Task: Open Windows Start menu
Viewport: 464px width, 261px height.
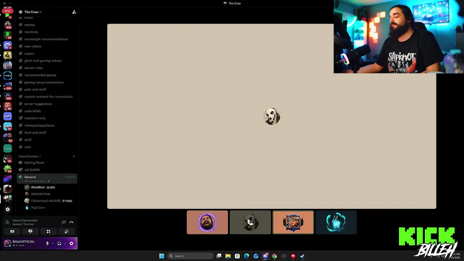Action: (162, 256)
